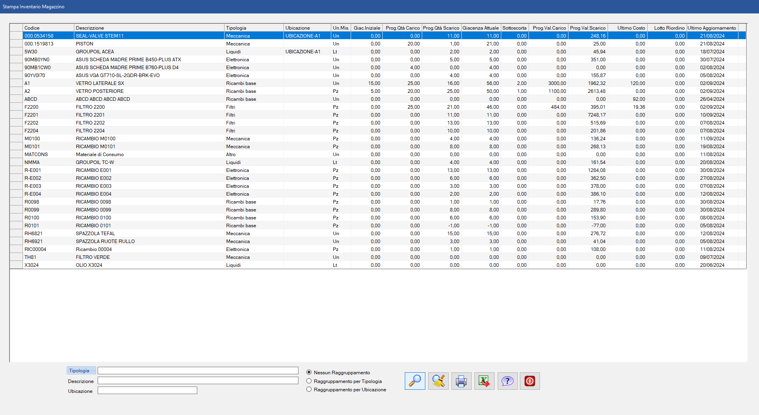
Task: Select Nessun Raggruppamento radio option
Action: click(x=309, y=372)
